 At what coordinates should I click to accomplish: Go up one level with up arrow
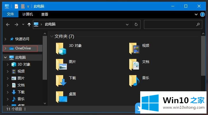click(x=29, y=25)
